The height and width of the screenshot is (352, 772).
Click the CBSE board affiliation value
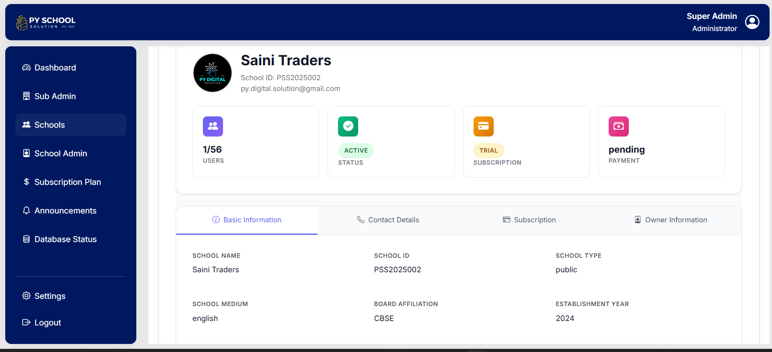384,319
